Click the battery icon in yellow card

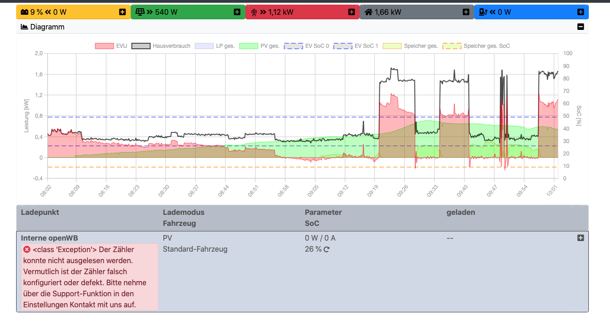point(24,12)
